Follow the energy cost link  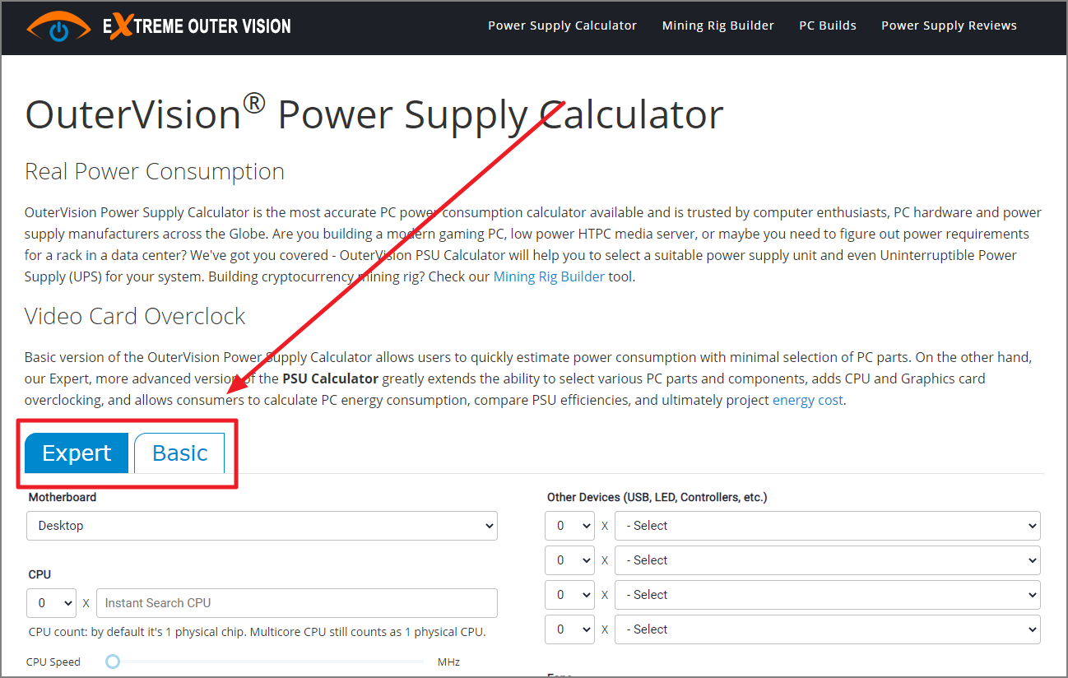[x=807, y=400]
